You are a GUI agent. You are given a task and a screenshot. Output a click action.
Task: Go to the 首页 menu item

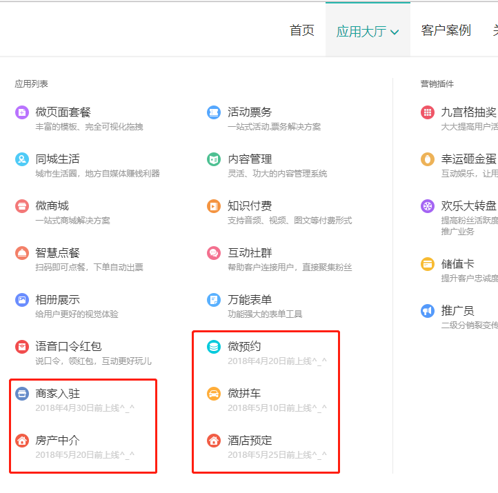point(301,30)
